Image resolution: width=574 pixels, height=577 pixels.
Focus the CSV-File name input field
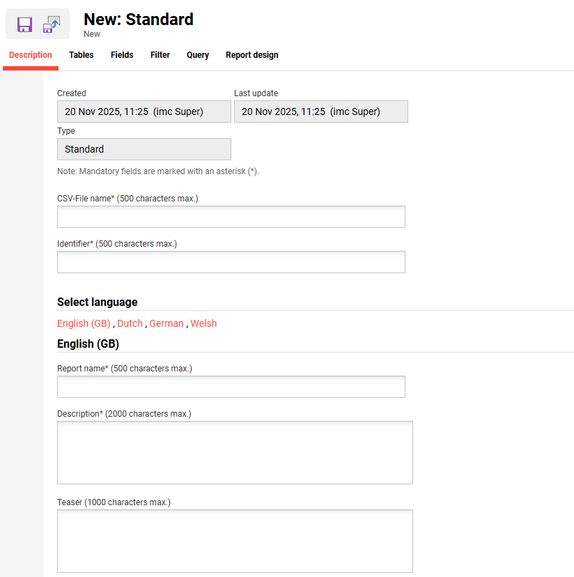[231, 217]
